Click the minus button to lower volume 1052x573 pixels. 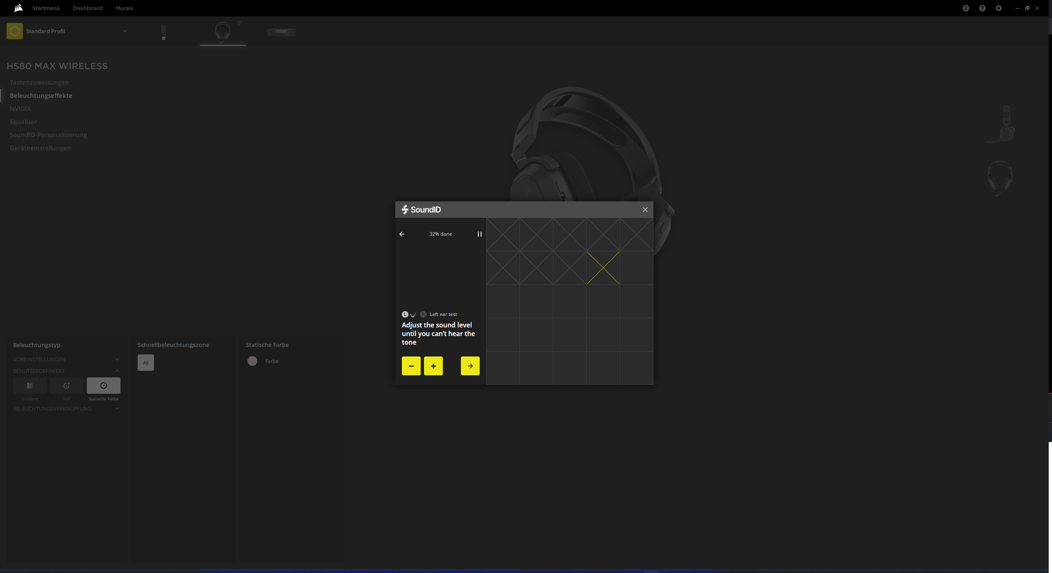tap(411, 366)
